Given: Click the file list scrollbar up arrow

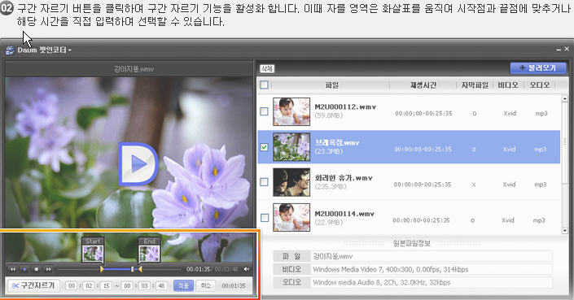Looking at the screenshot, I should point(565,98).
